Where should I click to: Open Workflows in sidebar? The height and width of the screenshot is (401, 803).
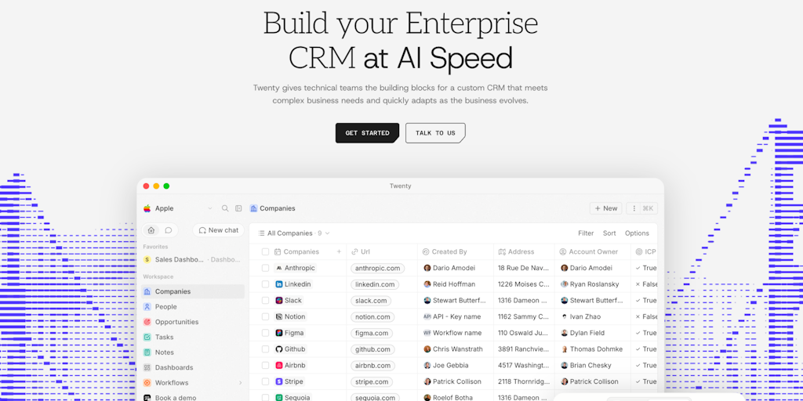click(x=193, y=382)
